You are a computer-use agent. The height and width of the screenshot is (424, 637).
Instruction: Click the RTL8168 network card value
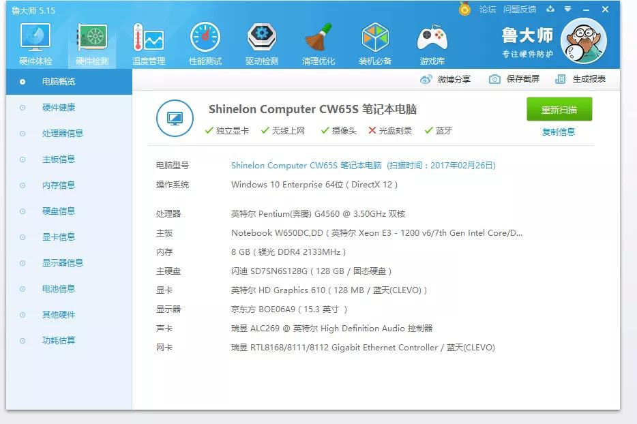364,347
